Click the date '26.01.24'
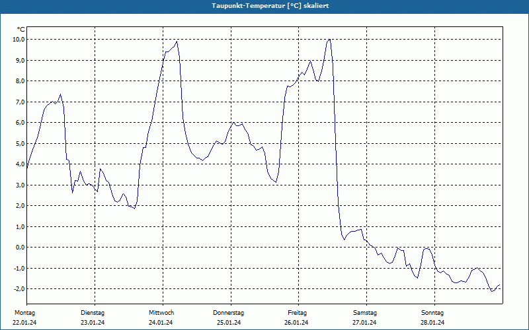The image size is (529, 330). [296, 323]
